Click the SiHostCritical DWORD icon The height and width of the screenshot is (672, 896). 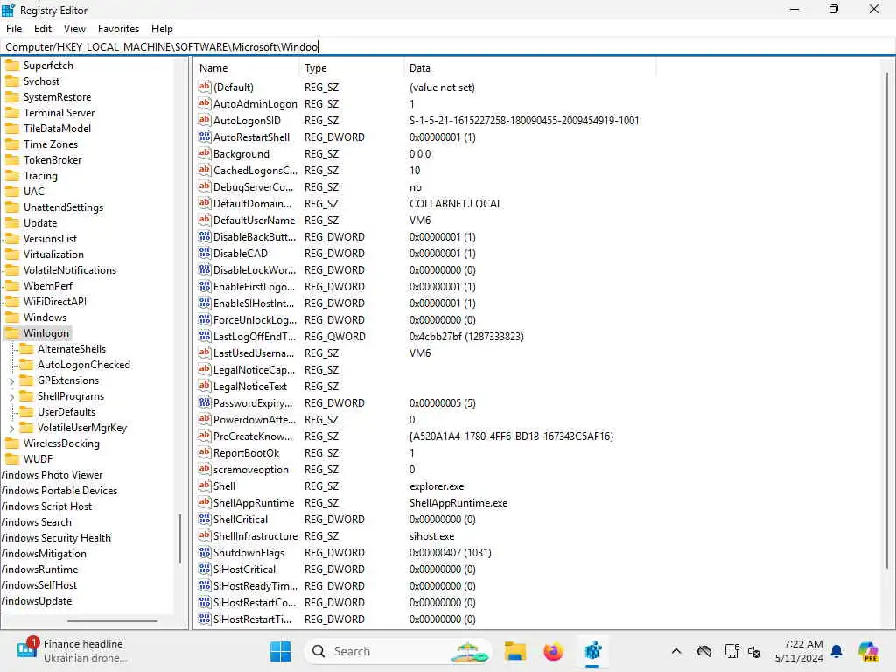pyautogui.click(x=205, y=569)
